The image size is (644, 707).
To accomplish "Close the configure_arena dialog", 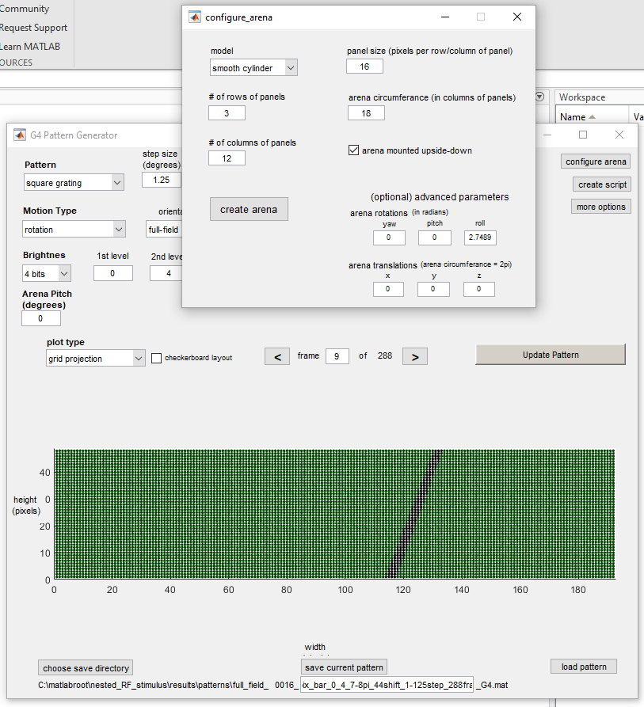I will coord(516,17).
